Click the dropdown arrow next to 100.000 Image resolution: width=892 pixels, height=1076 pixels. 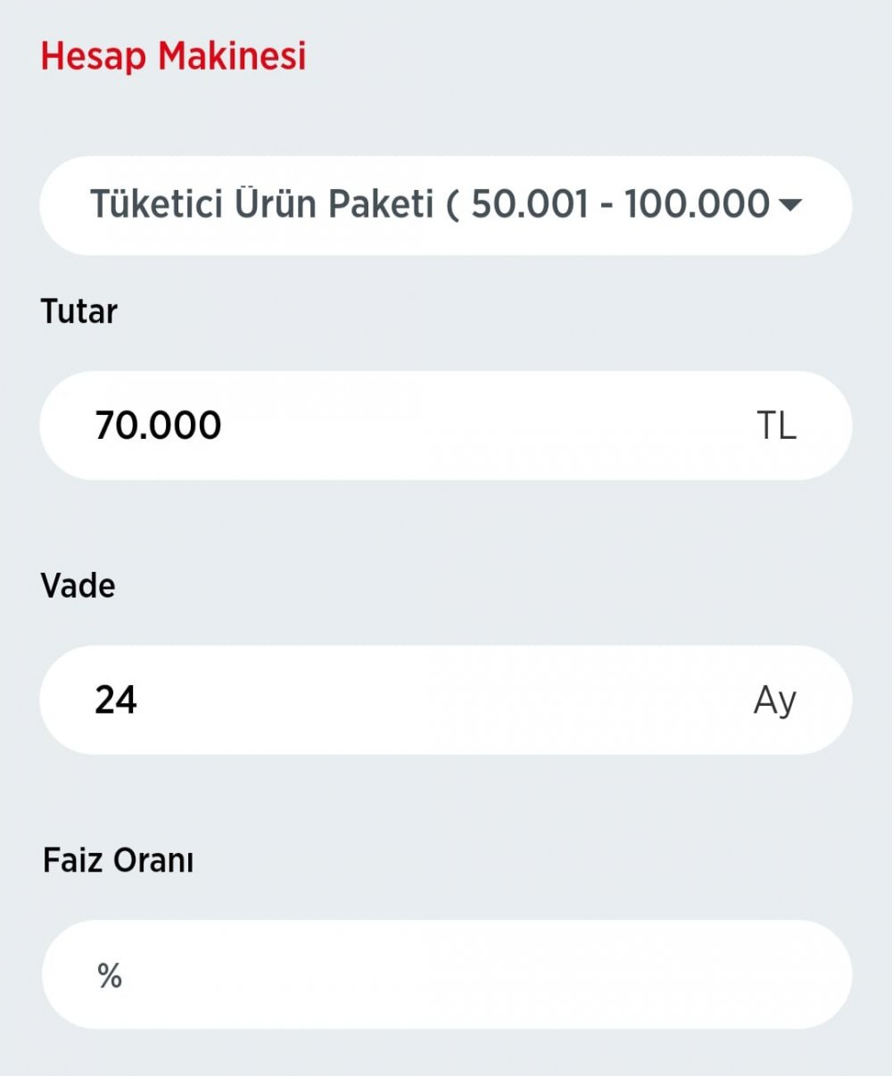click(790, 205)
